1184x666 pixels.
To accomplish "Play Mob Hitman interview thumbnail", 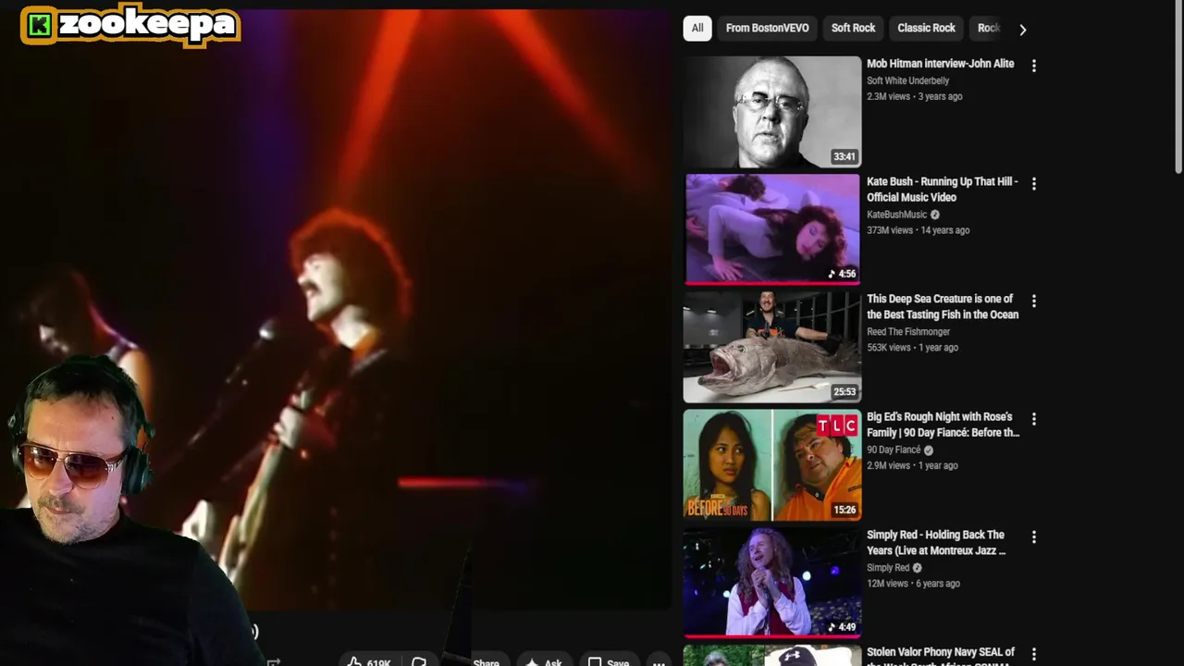I will coord(772,112).
